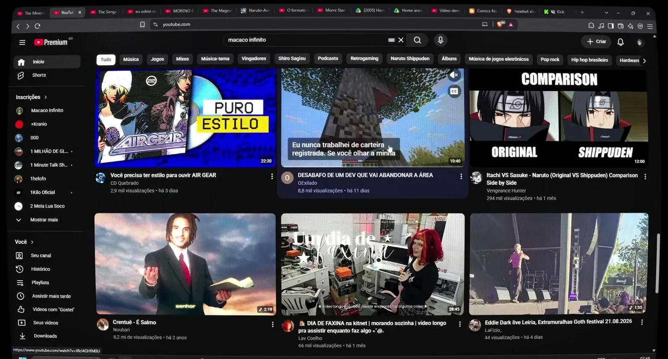The image size is (668, 359).
Task: Open the VPN shield icon in toolbar
Action: pos(640,26)
